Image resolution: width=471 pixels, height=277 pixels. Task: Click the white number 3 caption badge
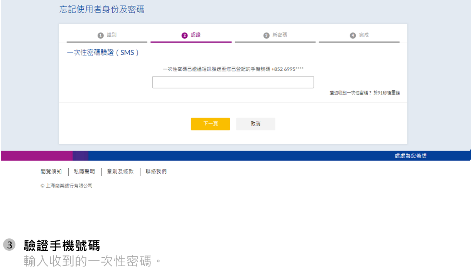click(x=9, y=245)
